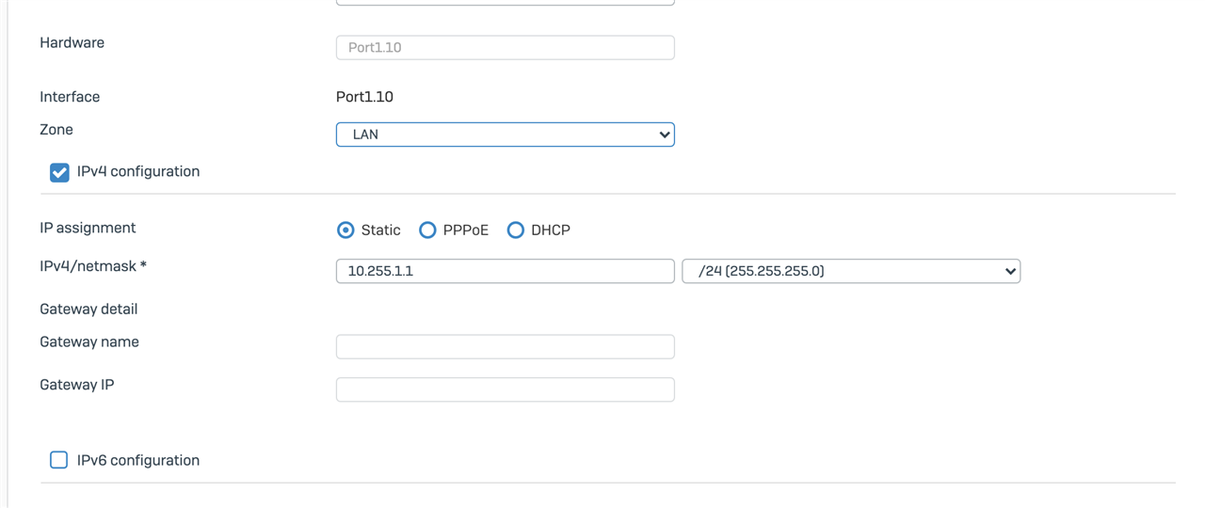
Task: Click into the Gateway IP input box
Action: pyautogui.click(x=505, y=389)
